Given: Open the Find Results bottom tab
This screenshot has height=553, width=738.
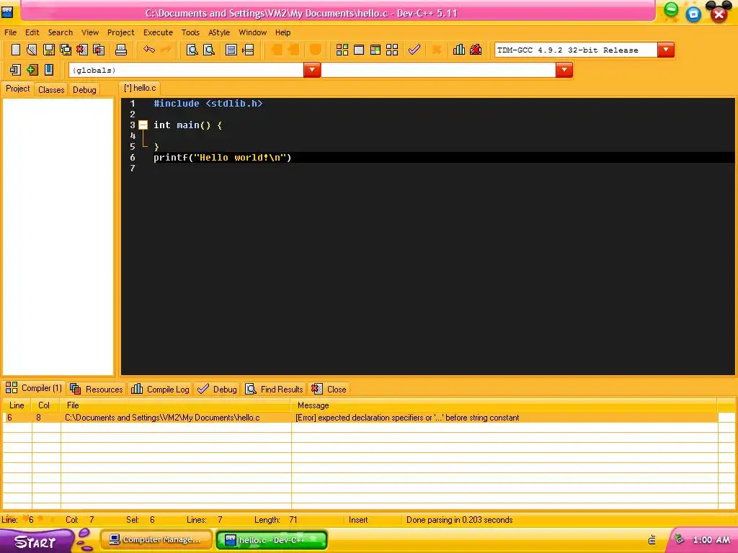Looking at the screenshot, I should [275, 389].
